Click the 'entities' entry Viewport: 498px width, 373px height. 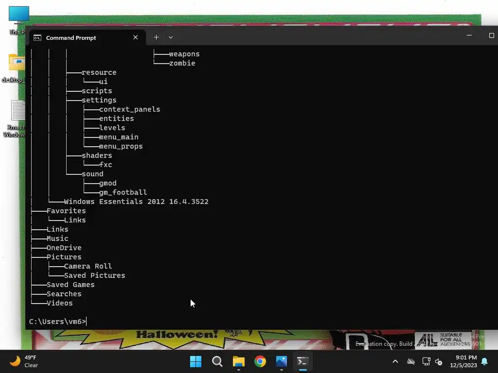[x=116, y=119]
